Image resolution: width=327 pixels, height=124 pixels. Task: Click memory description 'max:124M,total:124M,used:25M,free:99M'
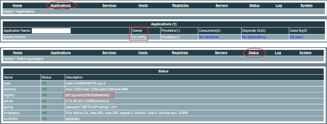[97, 89]
